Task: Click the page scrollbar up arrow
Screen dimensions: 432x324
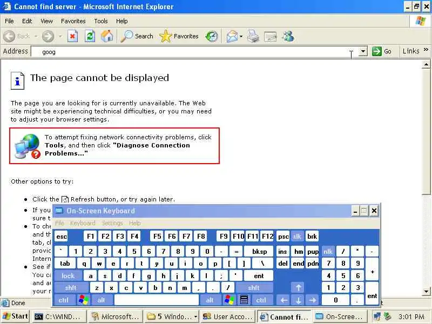Action: [x=426, y=64]
